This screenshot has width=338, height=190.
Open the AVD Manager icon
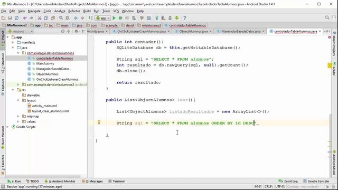pyautogui.click(x=163, y=18)
